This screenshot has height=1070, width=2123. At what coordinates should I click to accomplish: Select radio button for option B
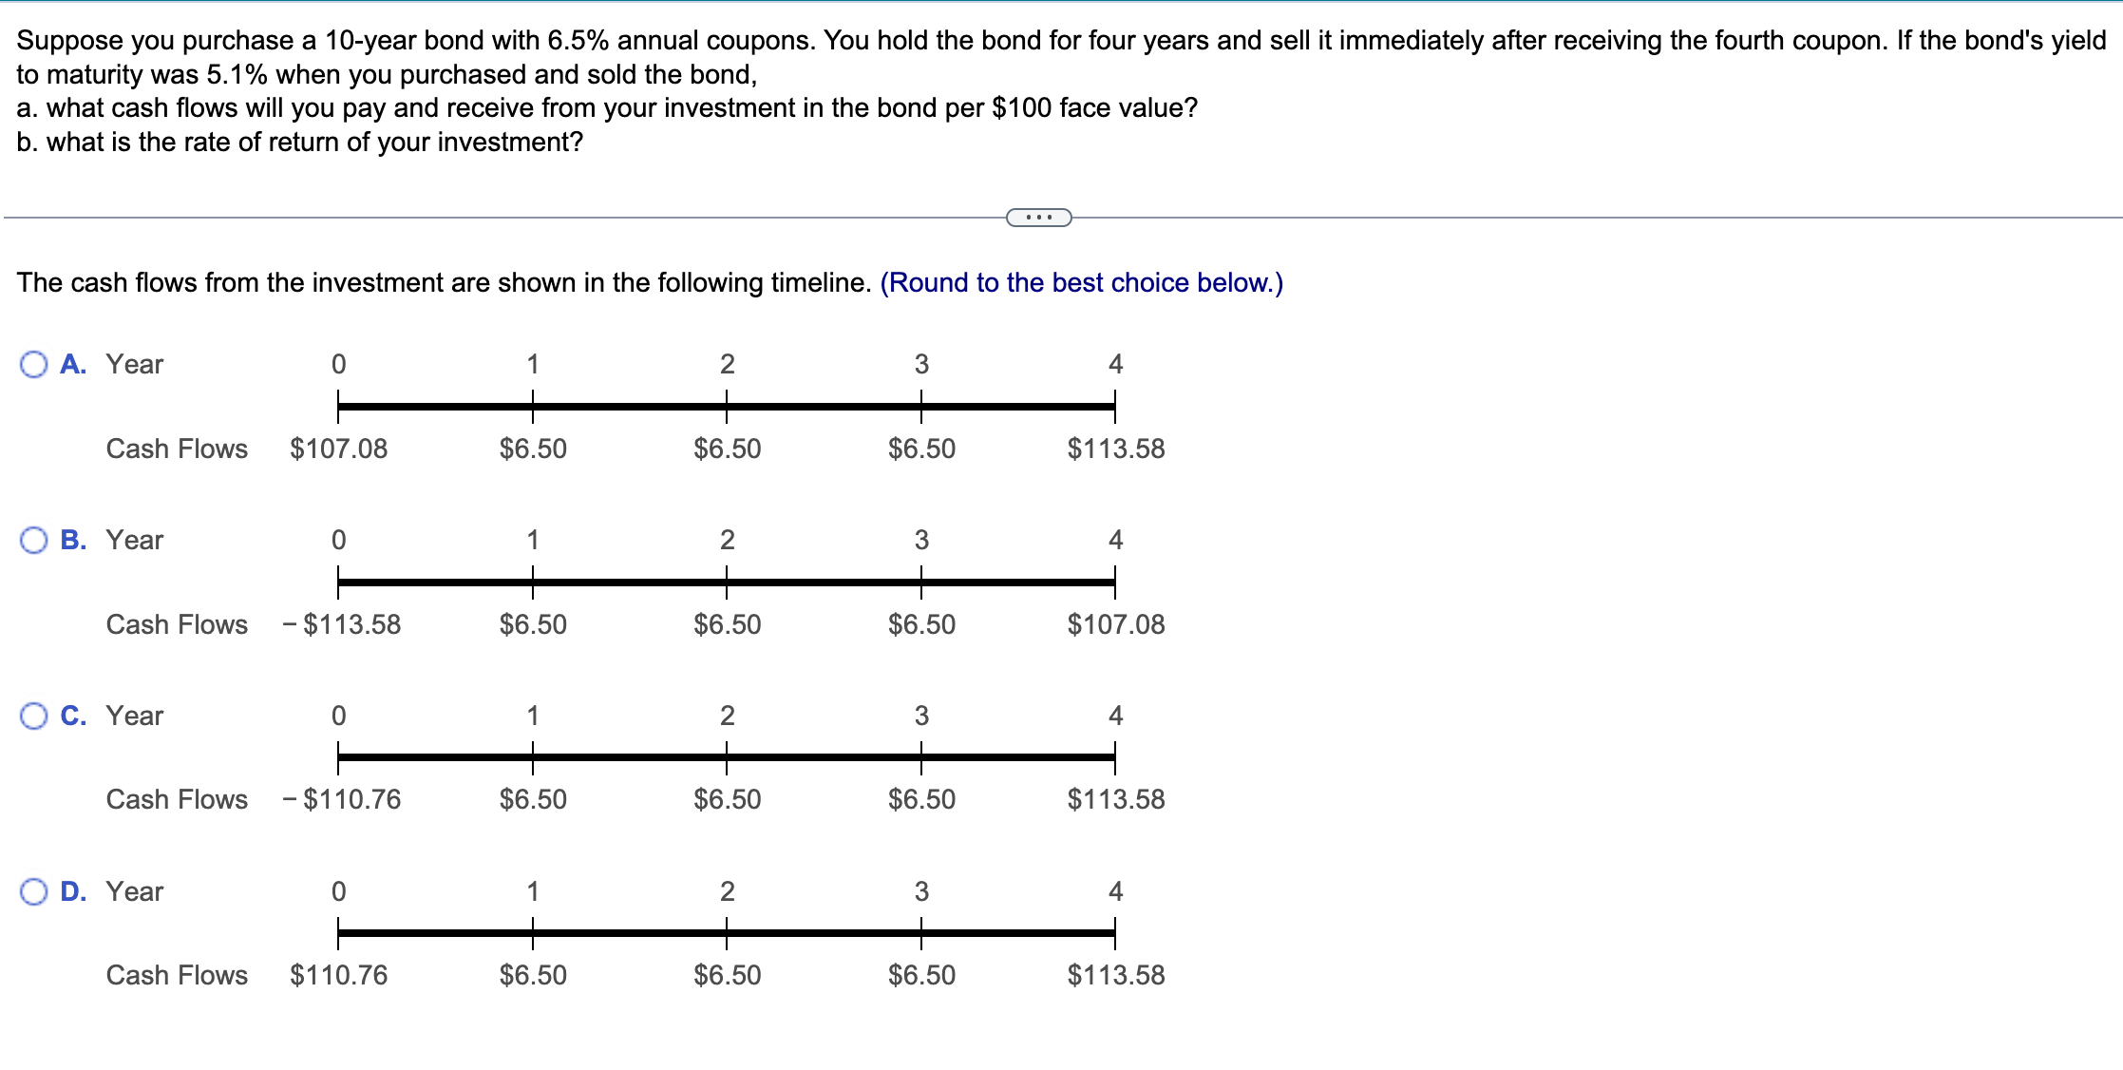(34, 540)
